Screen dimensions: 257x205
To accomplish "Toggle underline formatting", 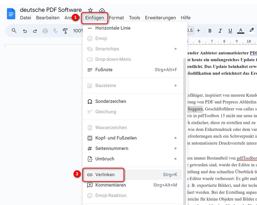I will [x=230, y=31].
